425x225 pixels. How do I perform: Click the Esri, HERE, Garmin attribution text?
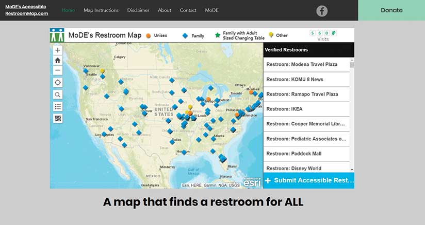[x=211, y=185]
